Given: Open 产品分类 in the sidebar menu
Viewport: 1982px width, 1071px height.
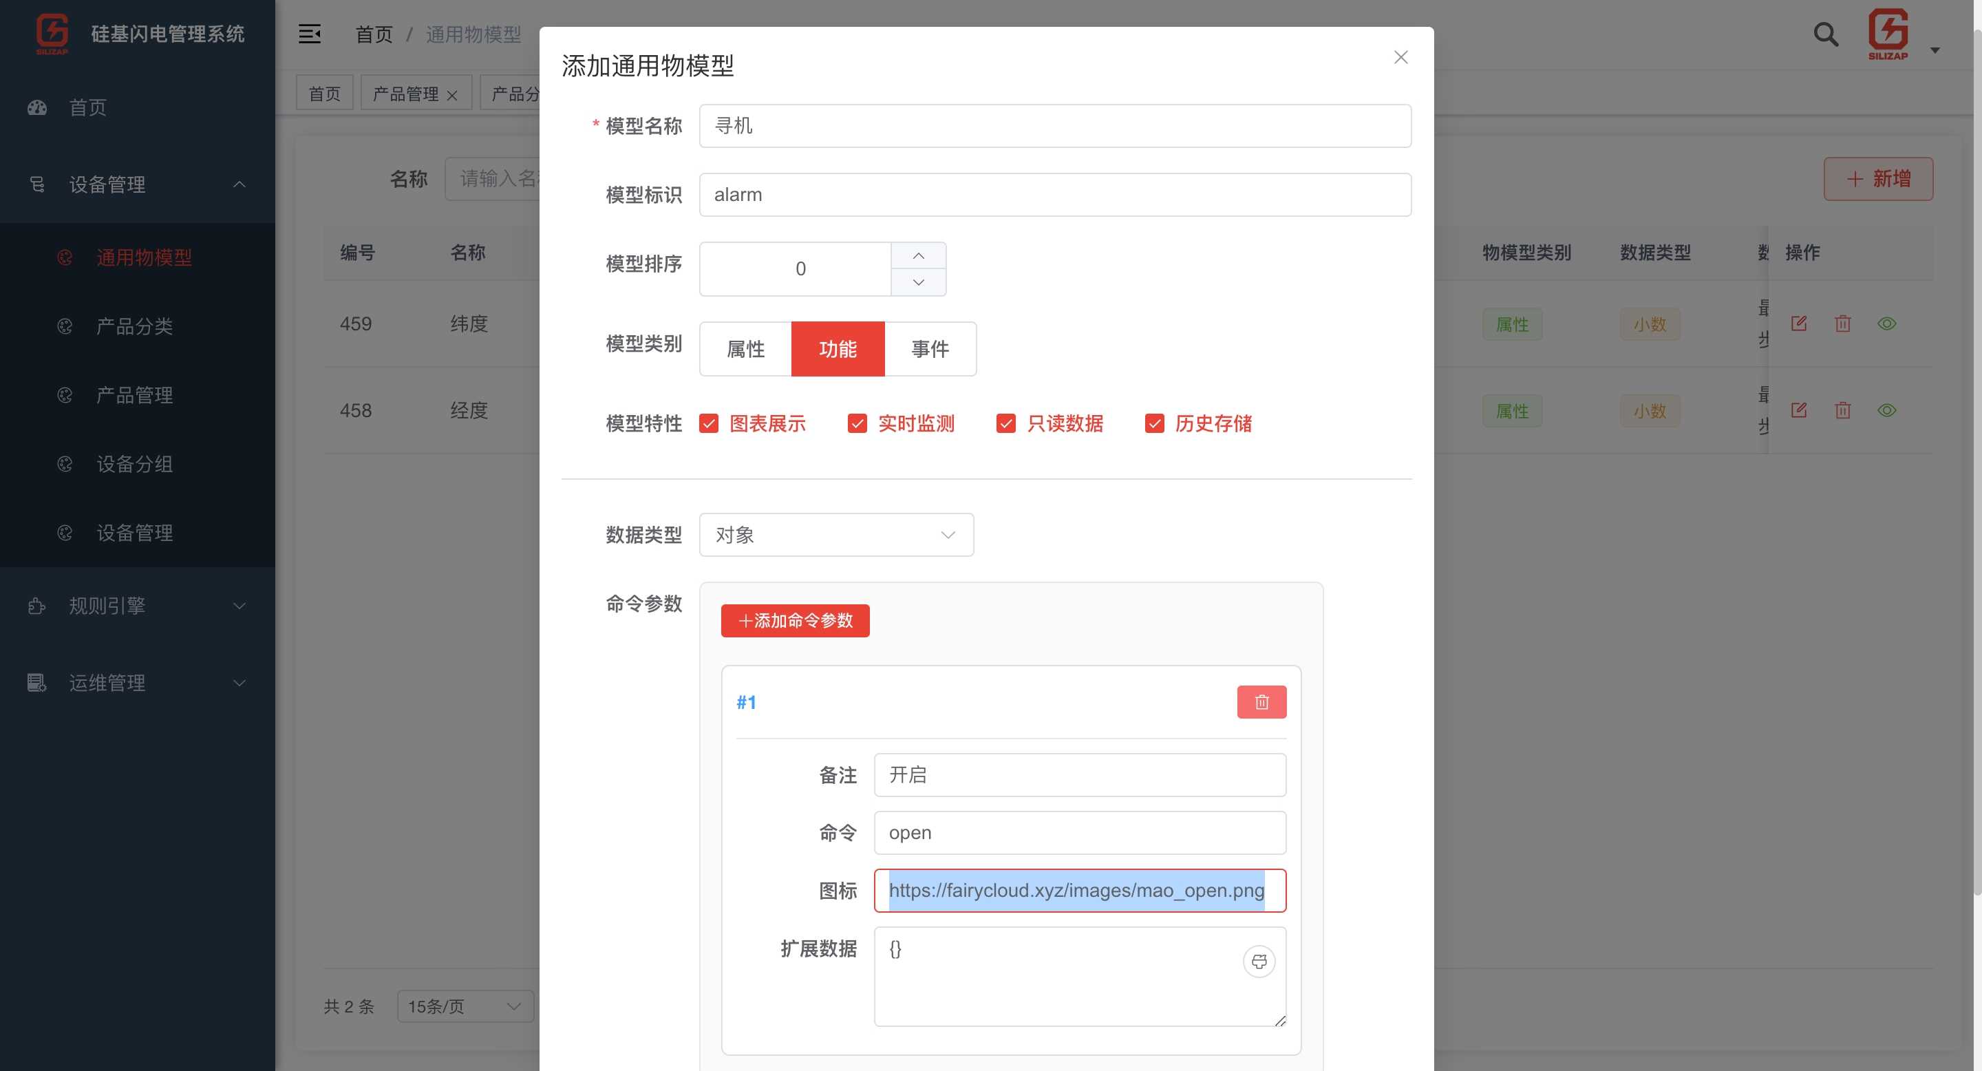Looking at the screenshot, I should (x=134, y=326).
